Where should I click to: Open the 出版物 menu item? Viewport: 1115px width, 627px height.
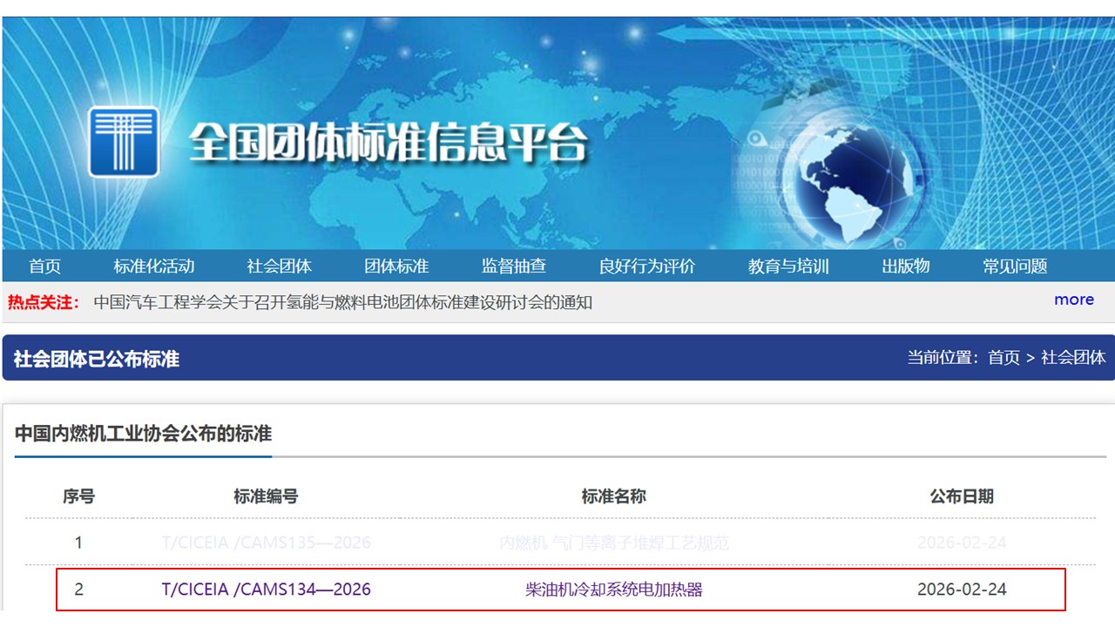(906, 266)
